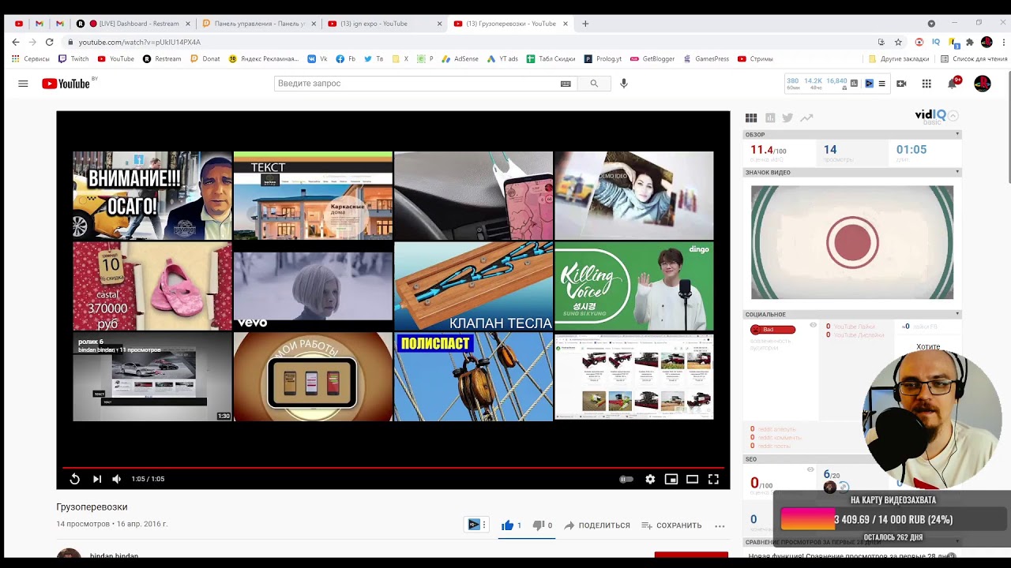This screenshot has width=1011, height=568.
Task: Open the Chrome extensions puzzle icon
Action: tap(970, 42)
